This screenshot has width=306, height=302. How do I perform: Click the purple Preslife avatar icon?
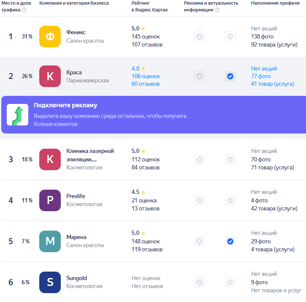click(x=50, y=200)
